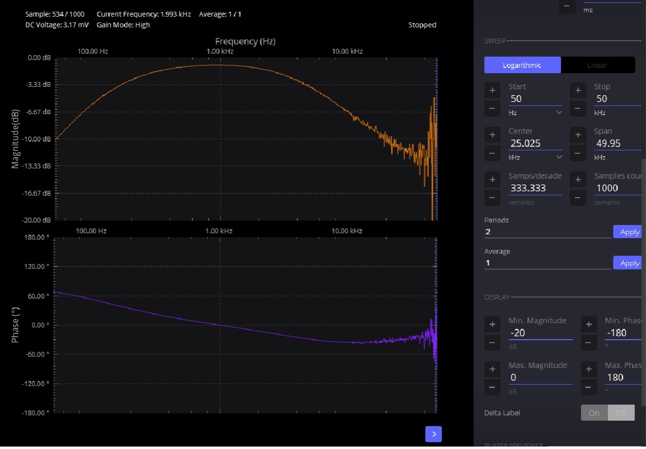This screenshot has width=646, height=449.
Task: Edit the Min. Phase -180 field
Action: pos(623,333)
